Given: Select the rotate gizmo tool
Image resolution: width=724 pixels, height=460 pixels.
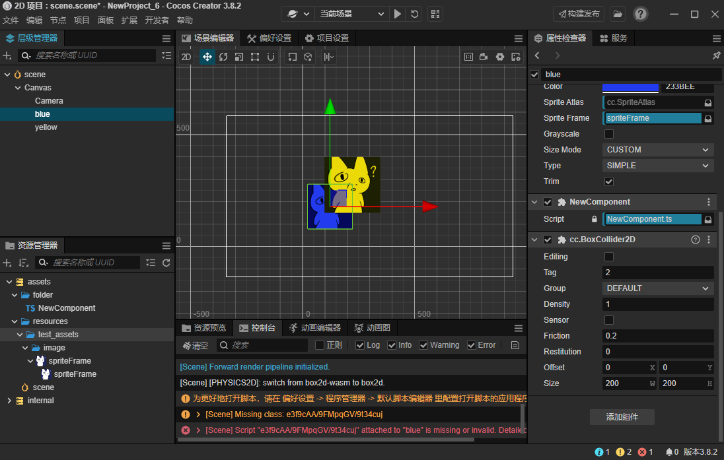Looking at the screenshot, I should click(x=223, y=57).
